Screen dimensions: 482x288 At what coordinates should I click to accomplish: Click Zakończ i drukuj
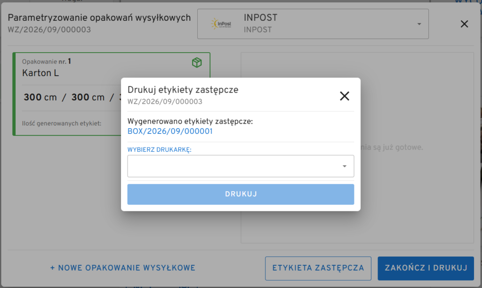pos(426,268)
